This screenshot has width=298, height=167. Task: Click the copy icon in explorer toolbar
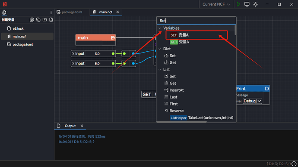[38, 20]
